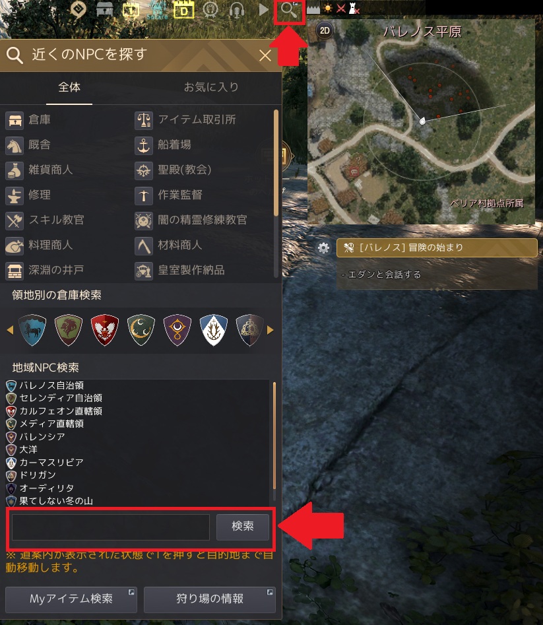
Task: Select the 倉庫 storage icon
Action: (x=15, y=120)
